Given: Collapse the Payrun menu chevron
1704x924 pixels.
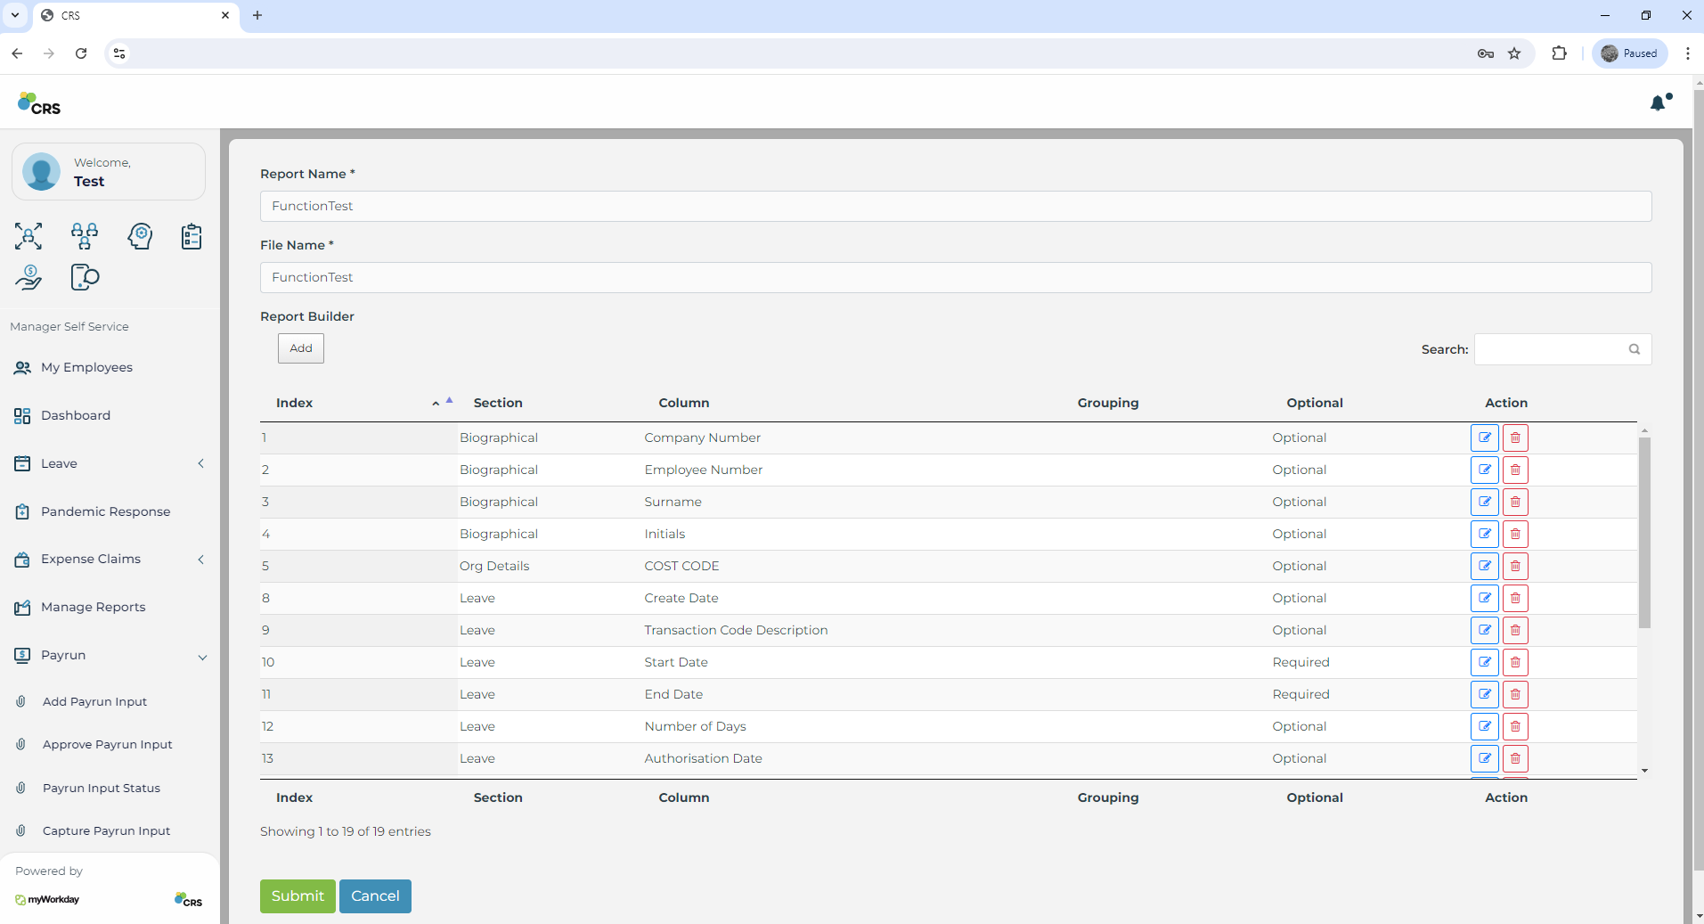Looking at the screenshot, I should (202, 657).
